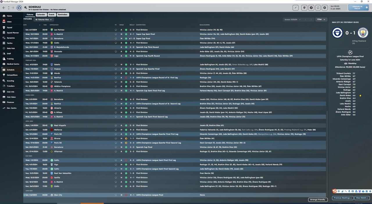Image resolution: width=372 pixels, height=204 pixels.
Task: Sort fixtures by the Date column header
Action: 25,25
